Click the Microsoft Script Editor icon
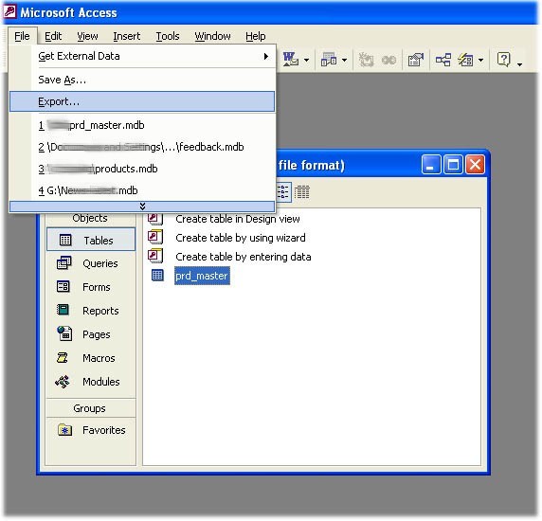The height and width of the screenshot is (521, 542). coord(389,60)
